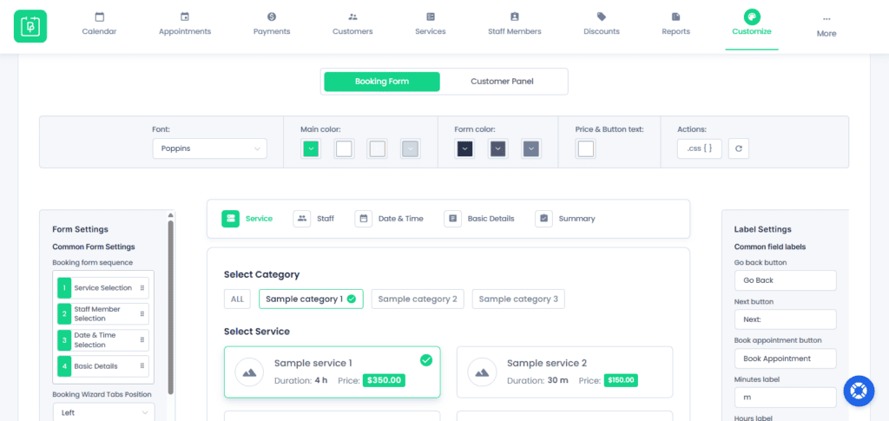Edit the Minutes label field
Image resolution: width=889 pixels, height=421 pixels.
coord(785,398)
